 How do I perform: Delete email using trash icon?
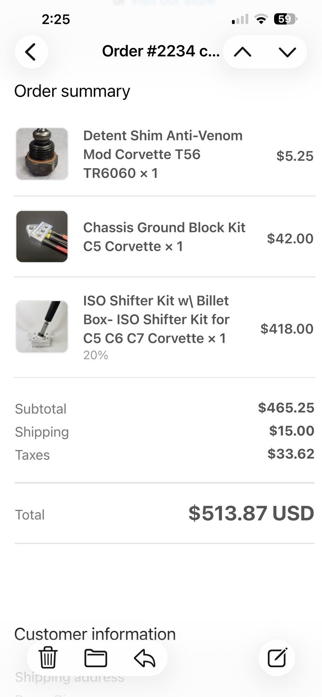48,657
